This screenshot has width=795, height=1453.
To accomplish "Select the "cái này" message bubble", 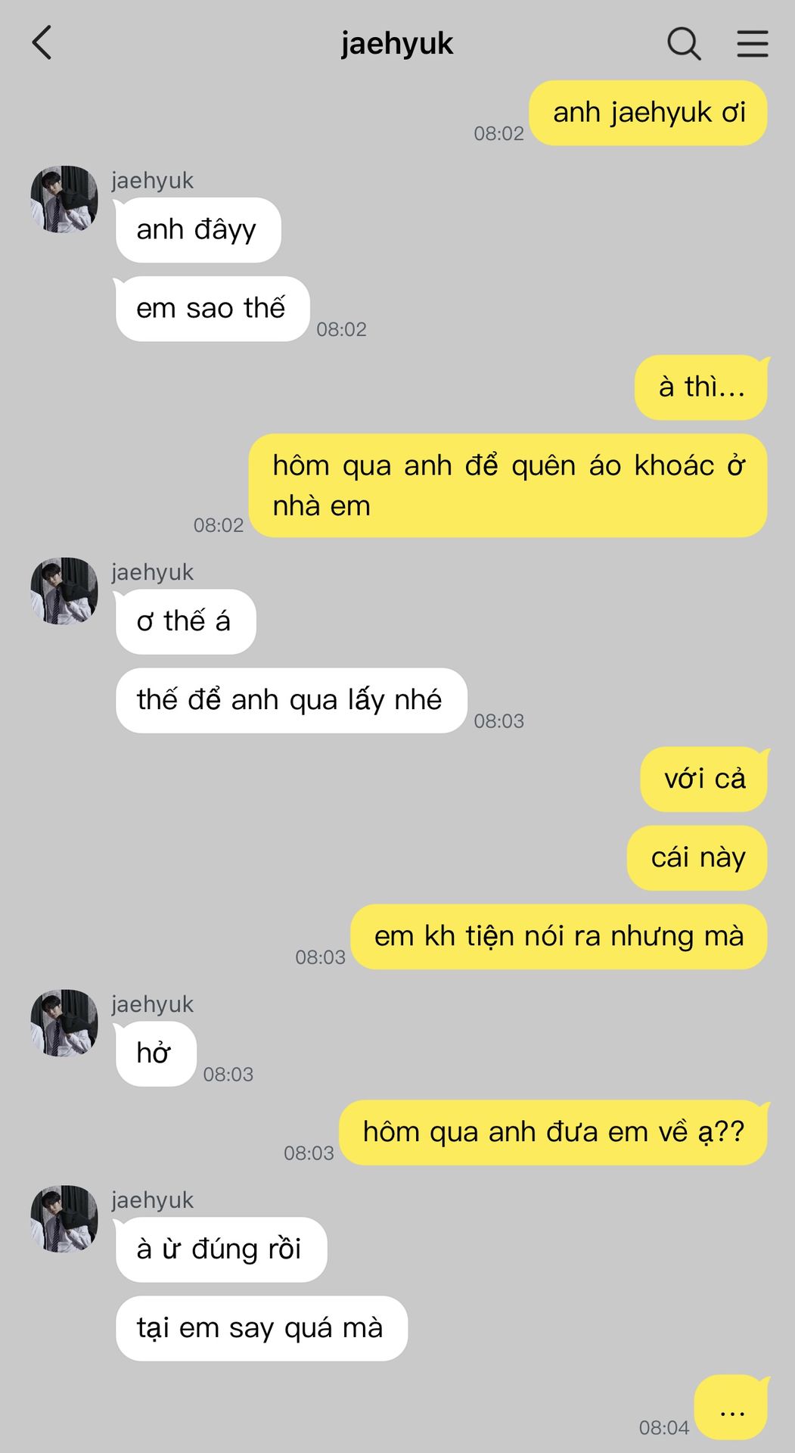I will [697, 857].
